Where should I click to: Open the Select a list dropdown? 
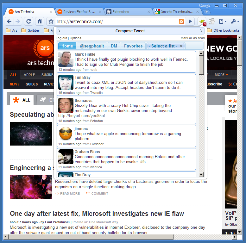coord(165,46)
